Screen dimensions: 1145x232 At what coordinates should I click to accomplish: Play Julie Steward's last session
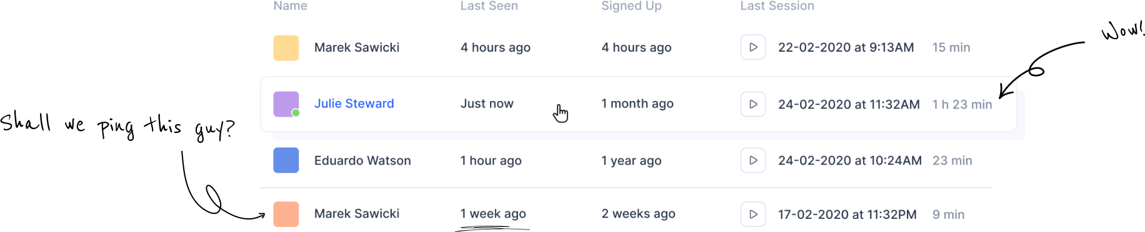[753, 104]
